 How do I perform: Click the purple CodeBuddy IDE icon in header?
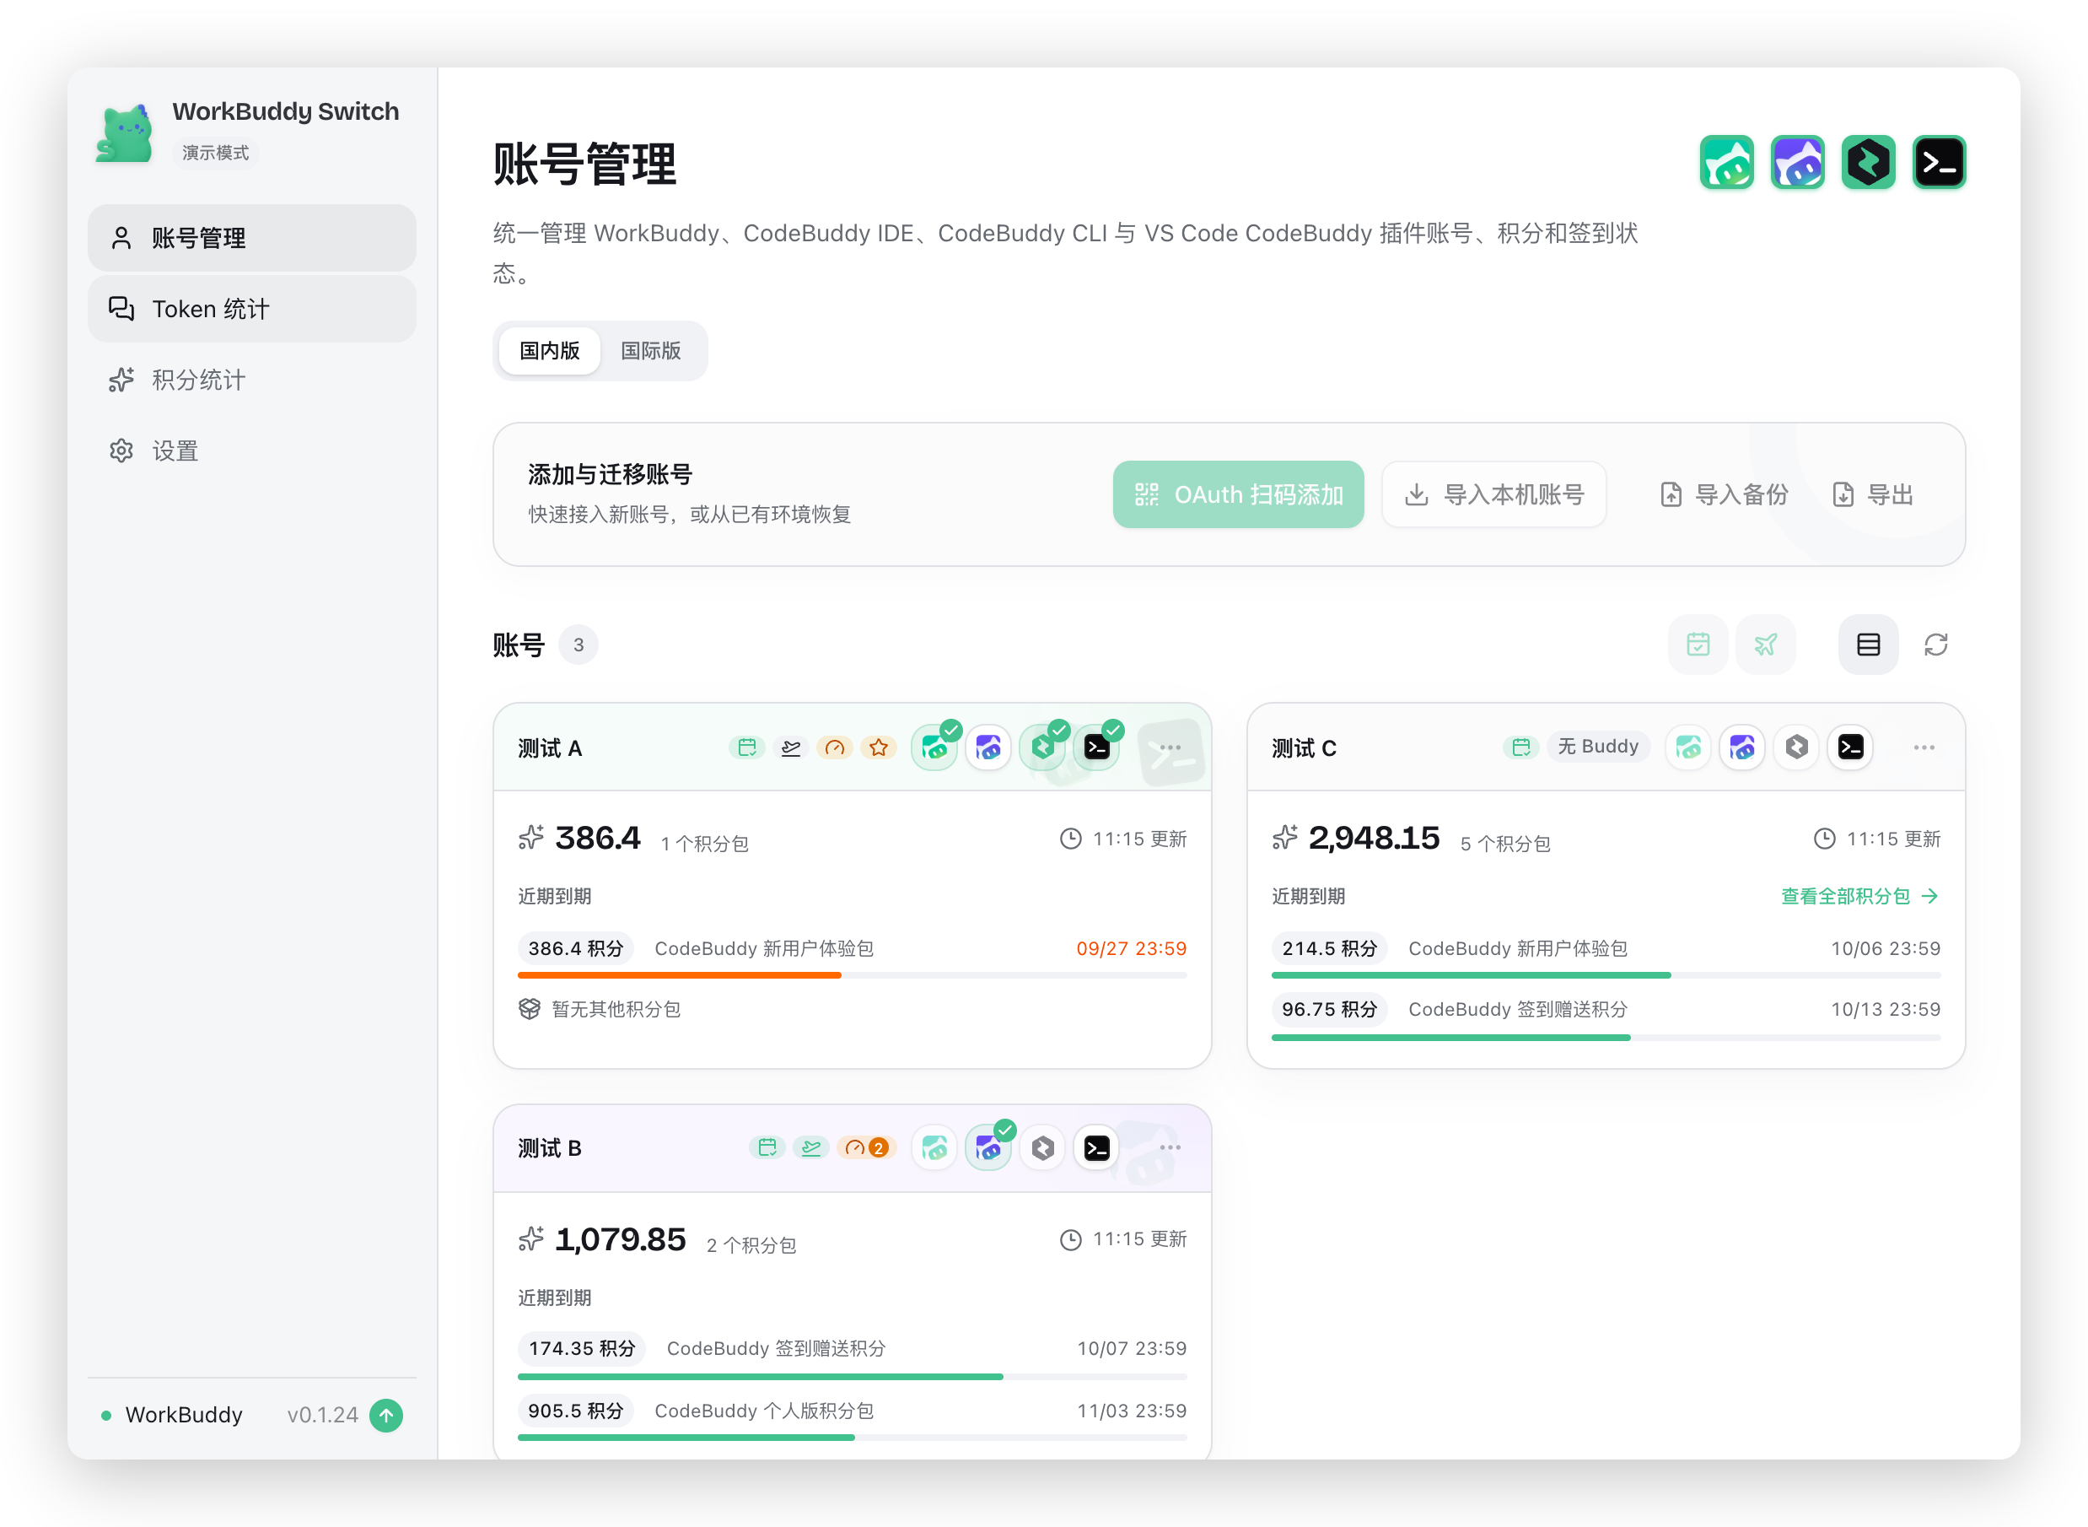pyautogui.click(x=1797, y=163)
